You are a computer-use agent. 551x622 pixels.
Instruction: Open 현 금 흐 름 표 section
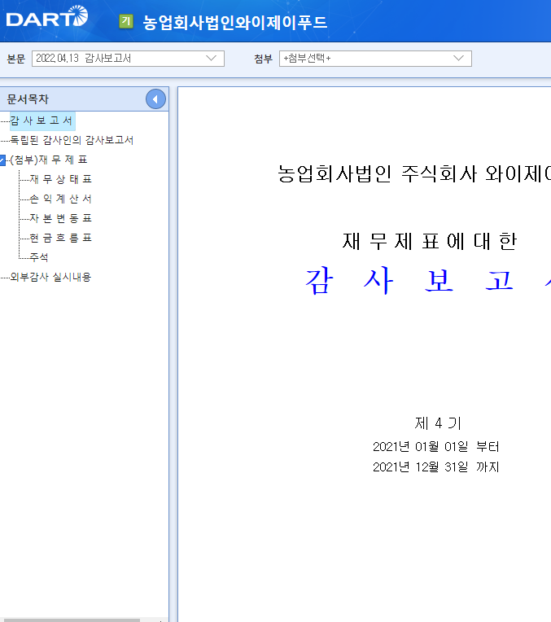coord(61,238)
